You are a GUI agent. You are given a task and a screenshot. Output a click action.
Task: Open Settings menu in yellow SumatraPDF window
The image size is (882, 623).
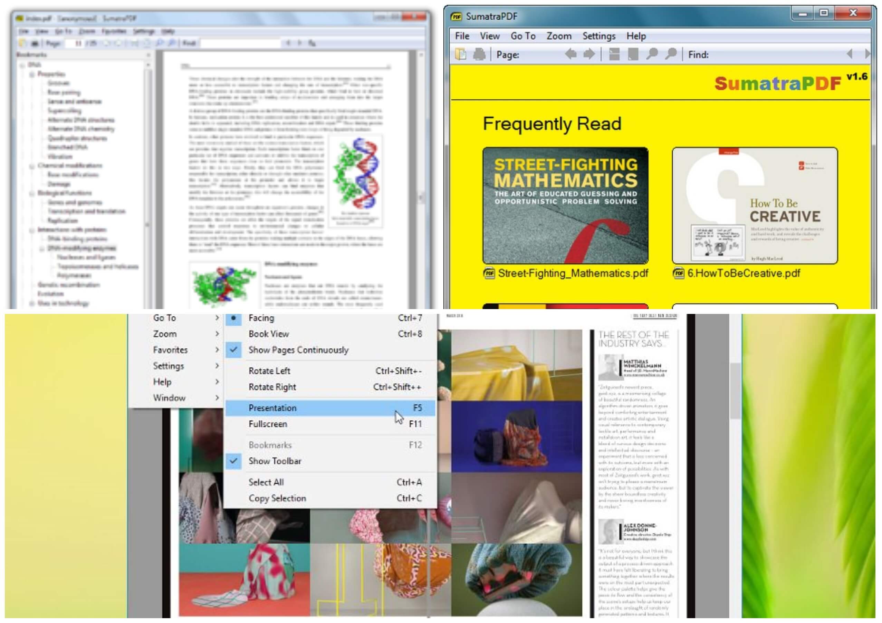(x=599, y=36)
